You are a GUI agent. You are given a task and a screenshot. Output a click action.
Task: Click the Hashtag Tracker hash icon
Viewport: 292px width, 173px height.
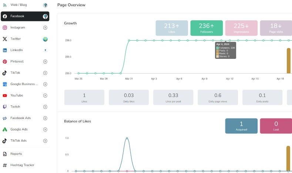click(x=5, y=165)
